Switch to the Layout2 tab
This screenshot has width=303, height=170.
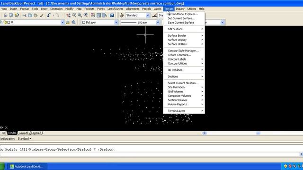pos(36,133)
